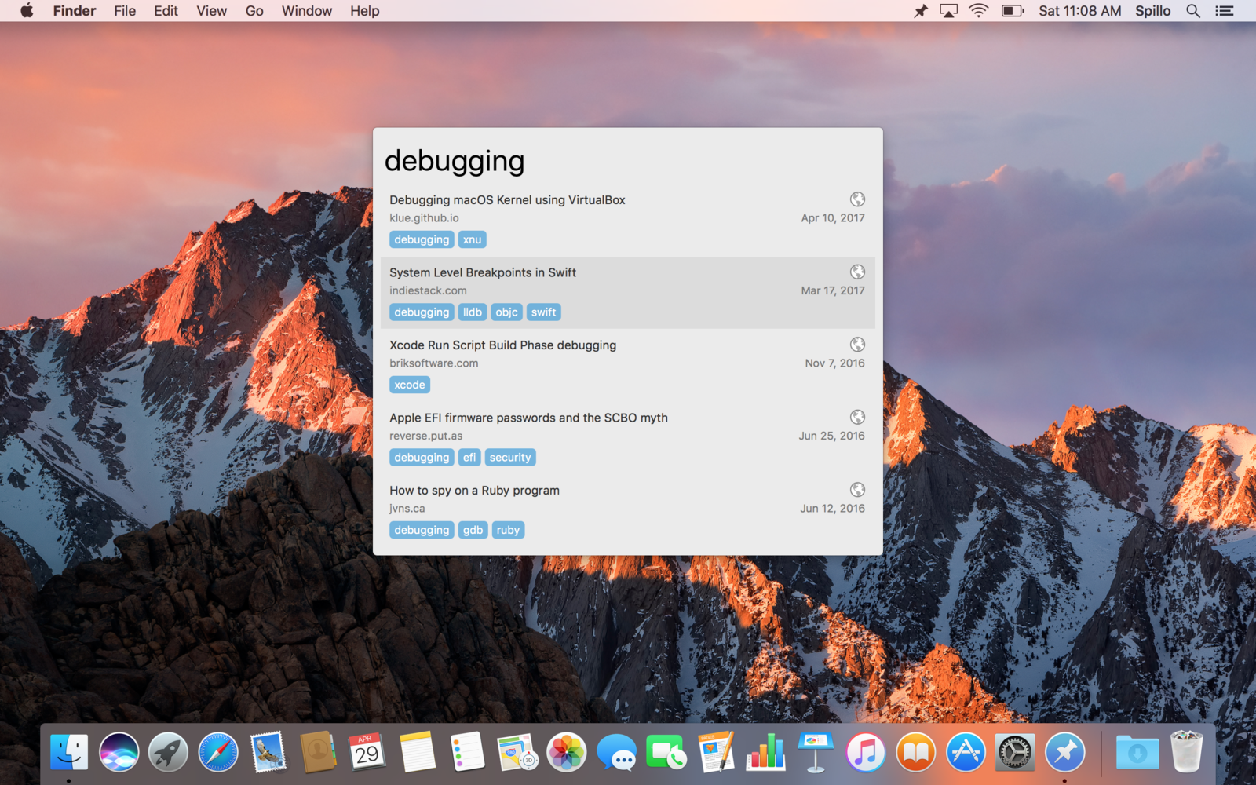Open globe icon for Debugging macOS Kernel bookmark
This screenshot has width=1256, height=785.
coord(857,199)
